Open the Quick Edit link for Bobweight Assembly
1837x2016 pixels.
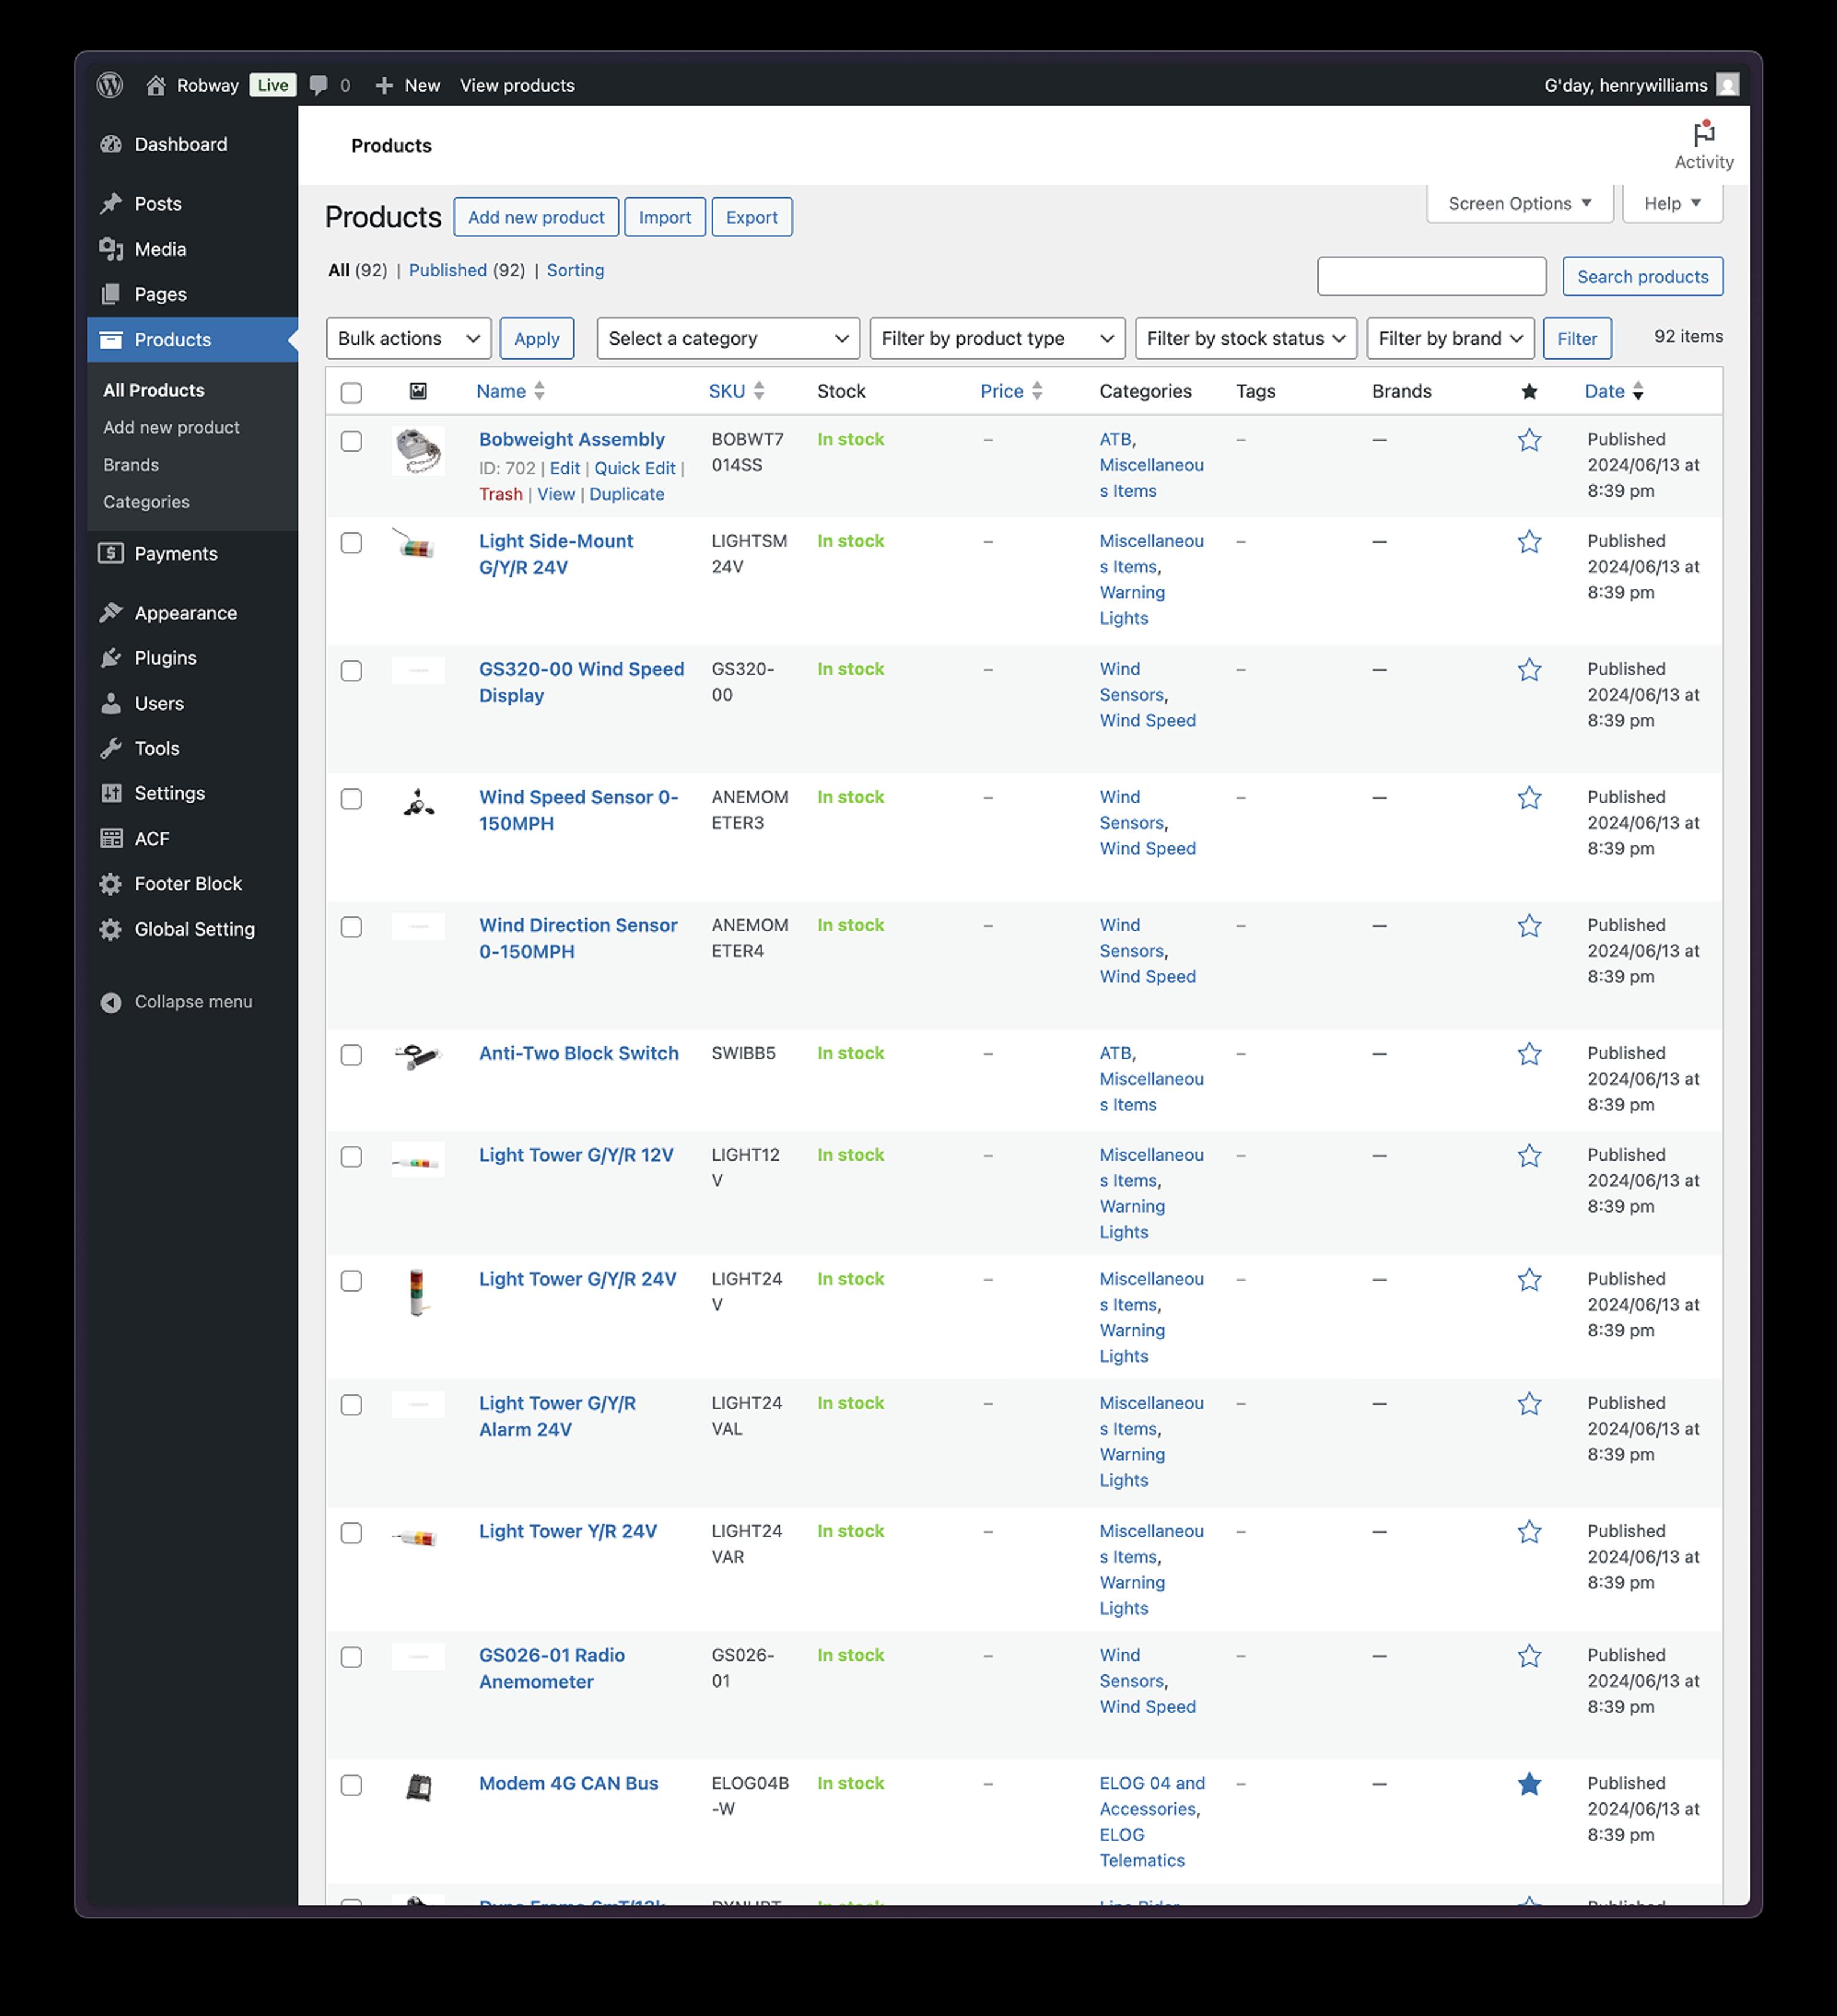tap(634, 468)
